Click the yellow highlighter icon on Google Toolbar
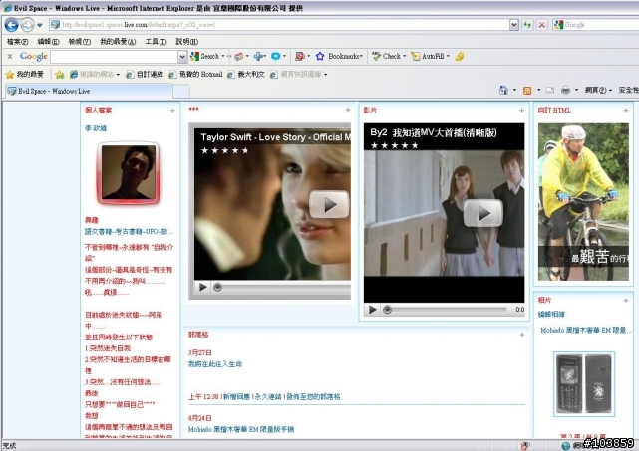639x451 pixels. [x=460, y=56]
